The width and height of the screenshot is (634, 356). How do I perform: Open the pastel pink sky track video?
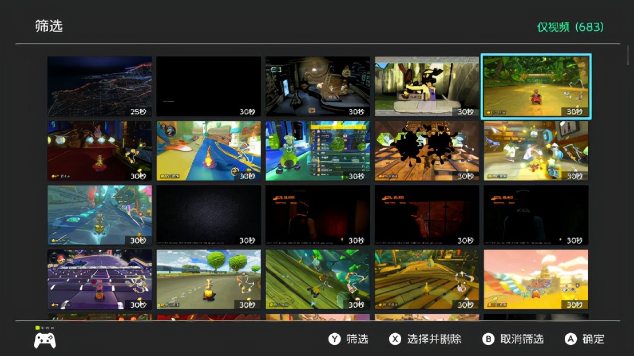tap(536, 279)
